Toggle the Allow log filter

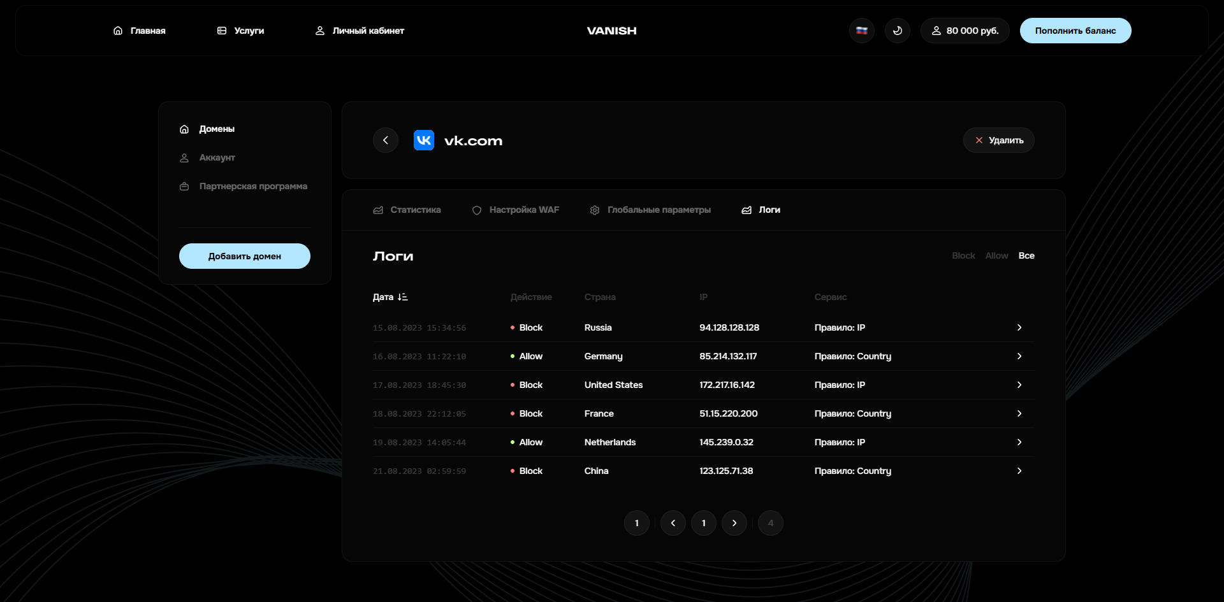tap(996, 255)
